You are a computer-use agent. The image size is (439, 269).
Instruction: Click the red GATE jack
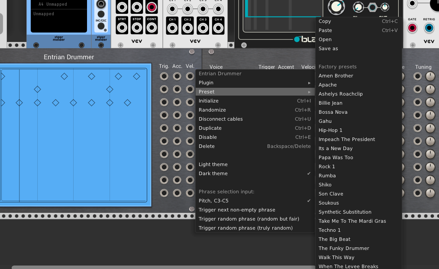pos(412,28)
